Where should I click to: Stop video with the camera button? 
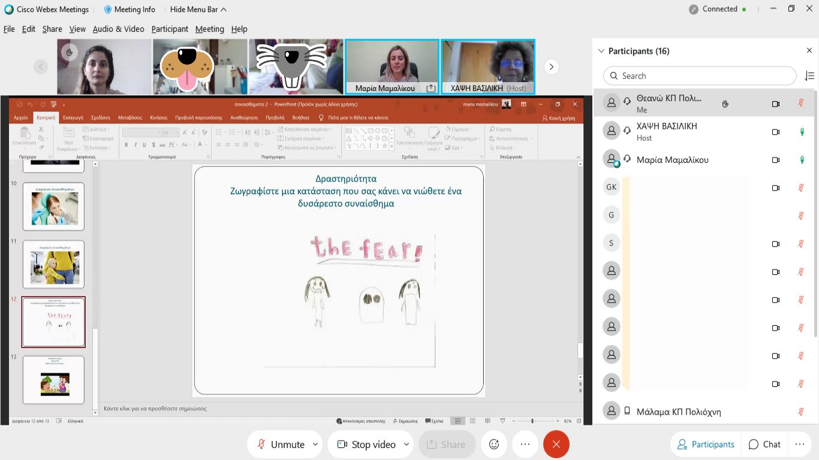pos(366,444)
